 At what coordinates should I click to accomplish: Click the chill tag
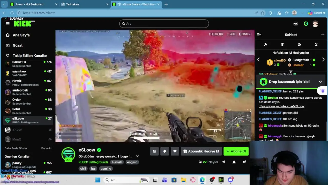click(83, 169)
